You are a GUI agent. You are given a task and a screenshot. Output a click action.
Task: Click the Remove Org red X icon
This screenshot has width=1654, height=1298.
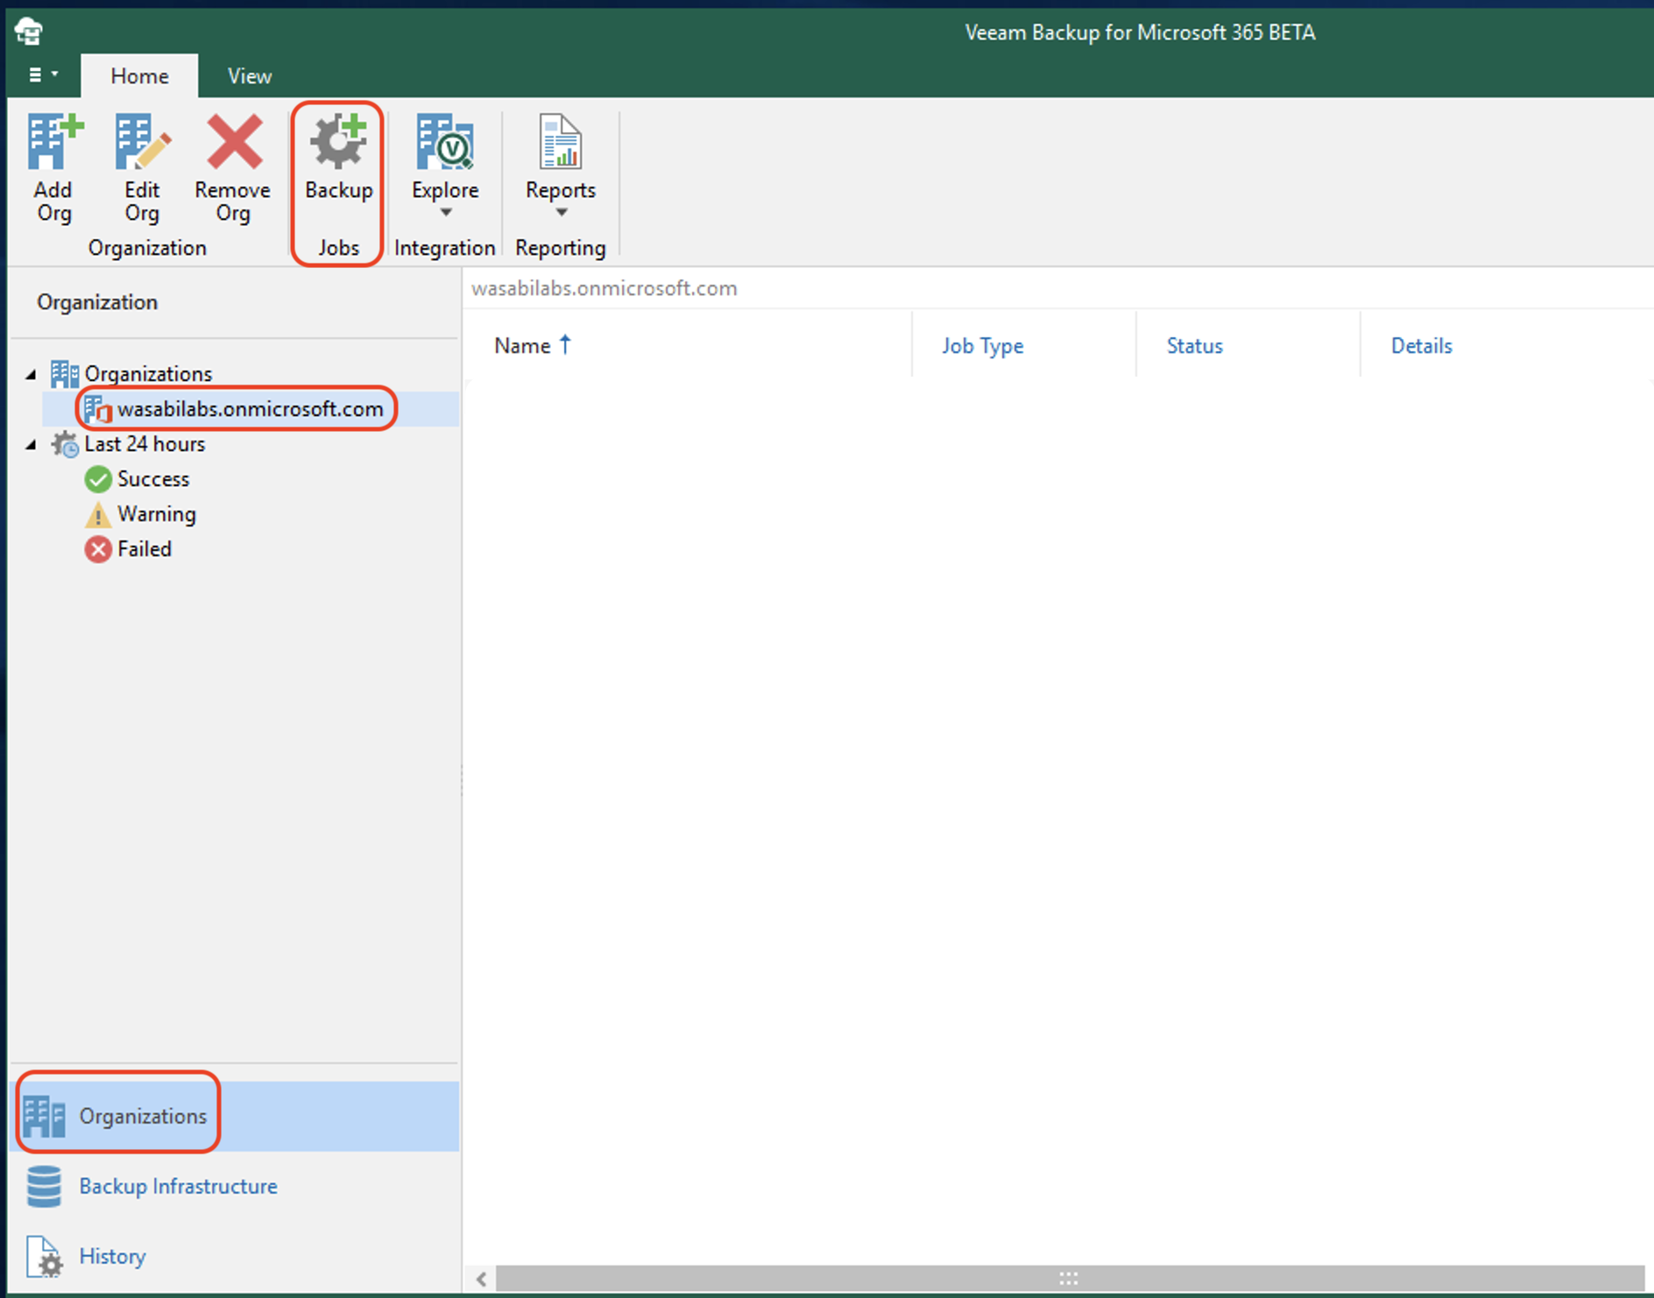pos(234,142)
